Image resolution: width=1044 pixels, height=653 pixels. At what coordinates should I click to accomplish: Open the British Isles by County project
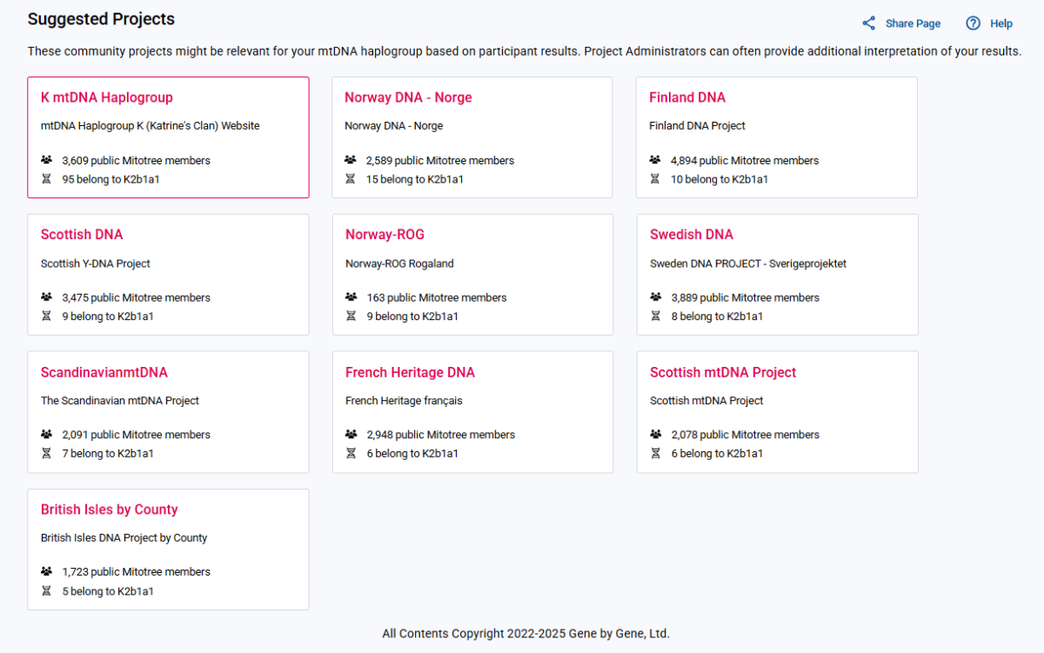110,510
